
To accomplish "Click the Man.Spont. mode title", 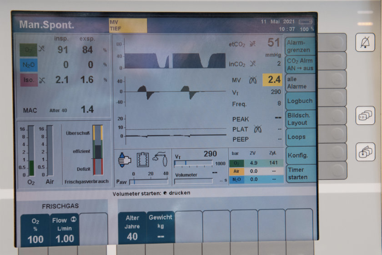I will coord(46,25).
